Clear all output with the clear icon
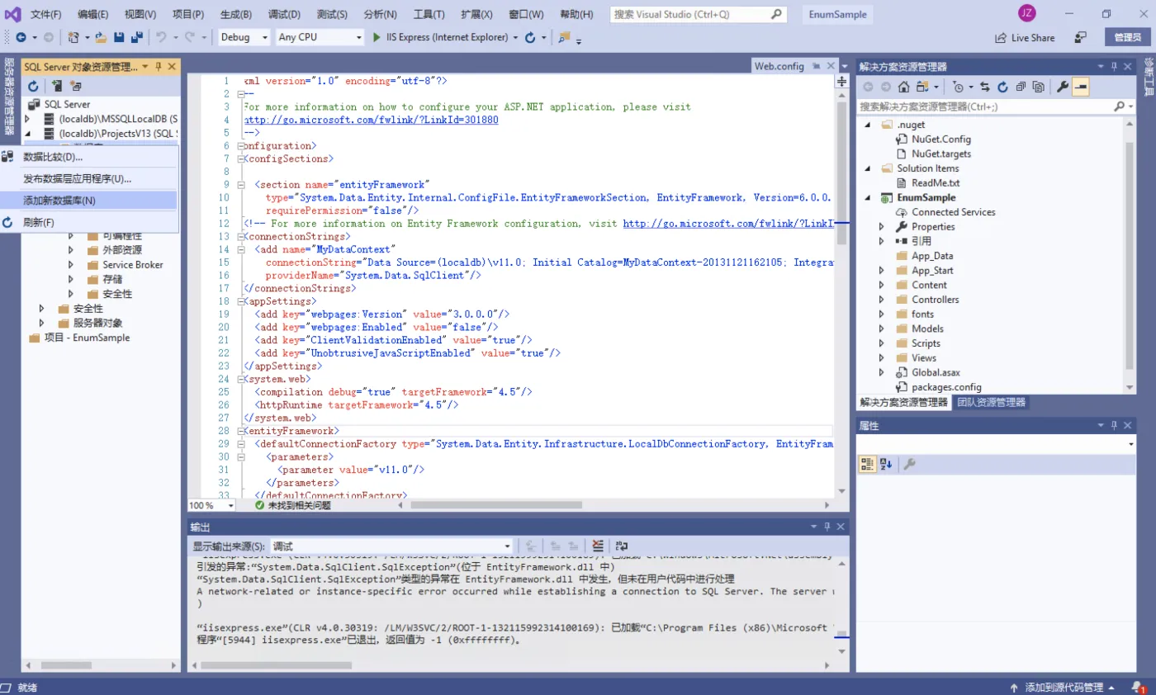 click(599, 546)
